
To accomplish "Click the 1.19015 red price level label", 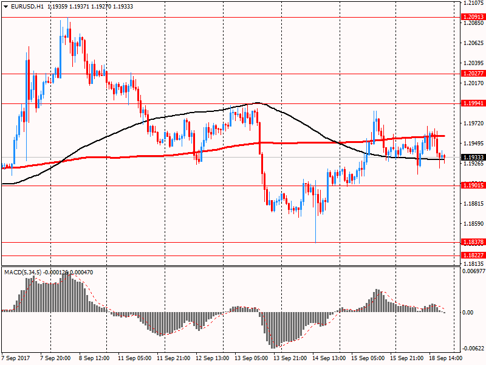I will [473, 186].
